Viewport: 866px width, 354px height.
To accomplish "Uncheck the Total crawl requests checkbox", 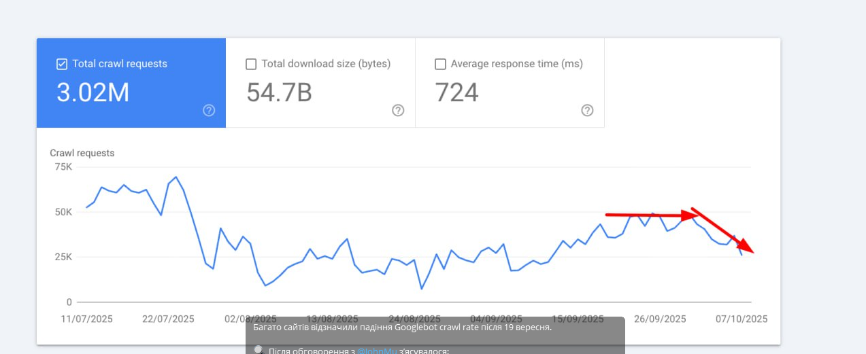I will pyautogui.click(x=62, y=64).
